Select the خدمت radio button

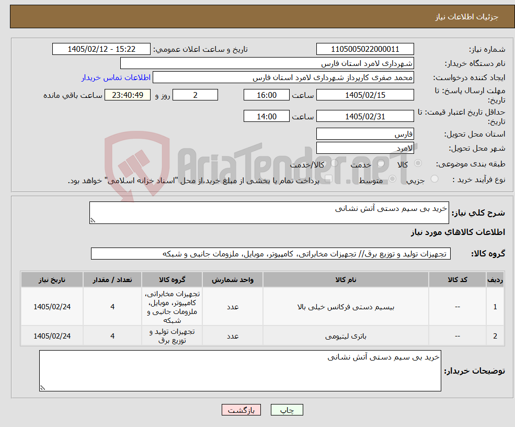[381, 163]
